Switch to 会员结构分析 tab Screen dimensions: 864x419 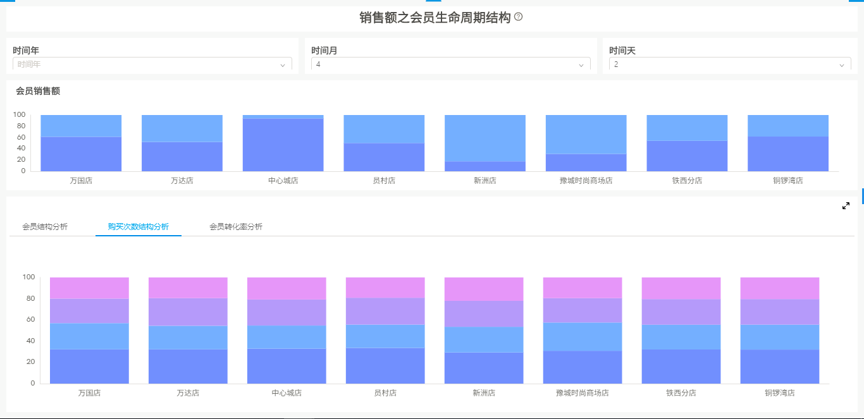(x=45, y=227)
